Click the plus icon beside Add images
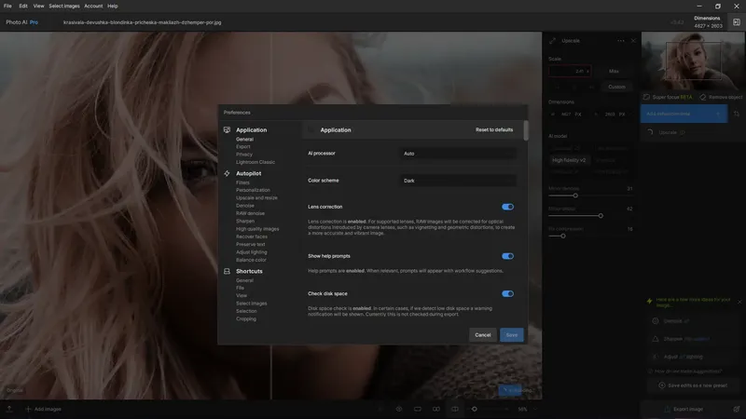 28,409
